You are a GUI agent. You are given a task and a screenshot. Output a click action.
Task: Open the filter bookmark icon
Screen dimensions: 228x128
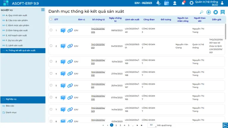click(223, 12)
